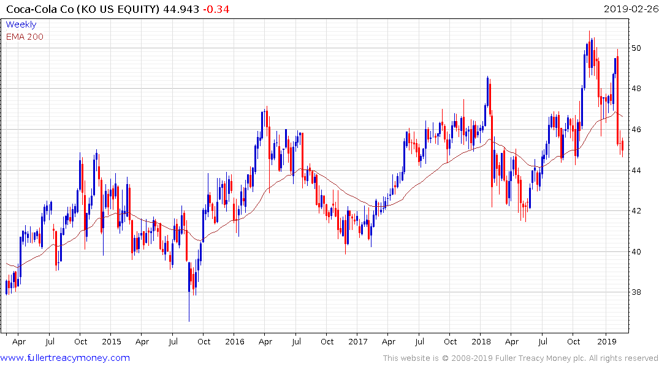
Task: Select the 48 price axis label
Action: tap(636, 89)
